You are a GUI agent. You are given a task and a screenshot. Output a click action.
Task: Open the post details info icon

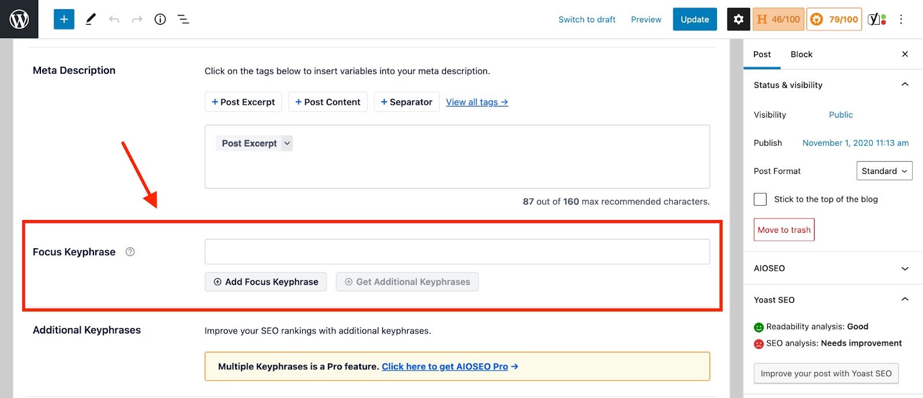[x=160, y=19]
